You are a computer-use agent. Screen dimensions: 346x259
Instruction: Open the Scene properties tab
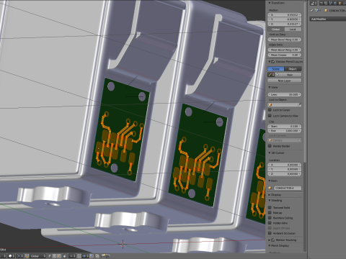click(330, 4)
